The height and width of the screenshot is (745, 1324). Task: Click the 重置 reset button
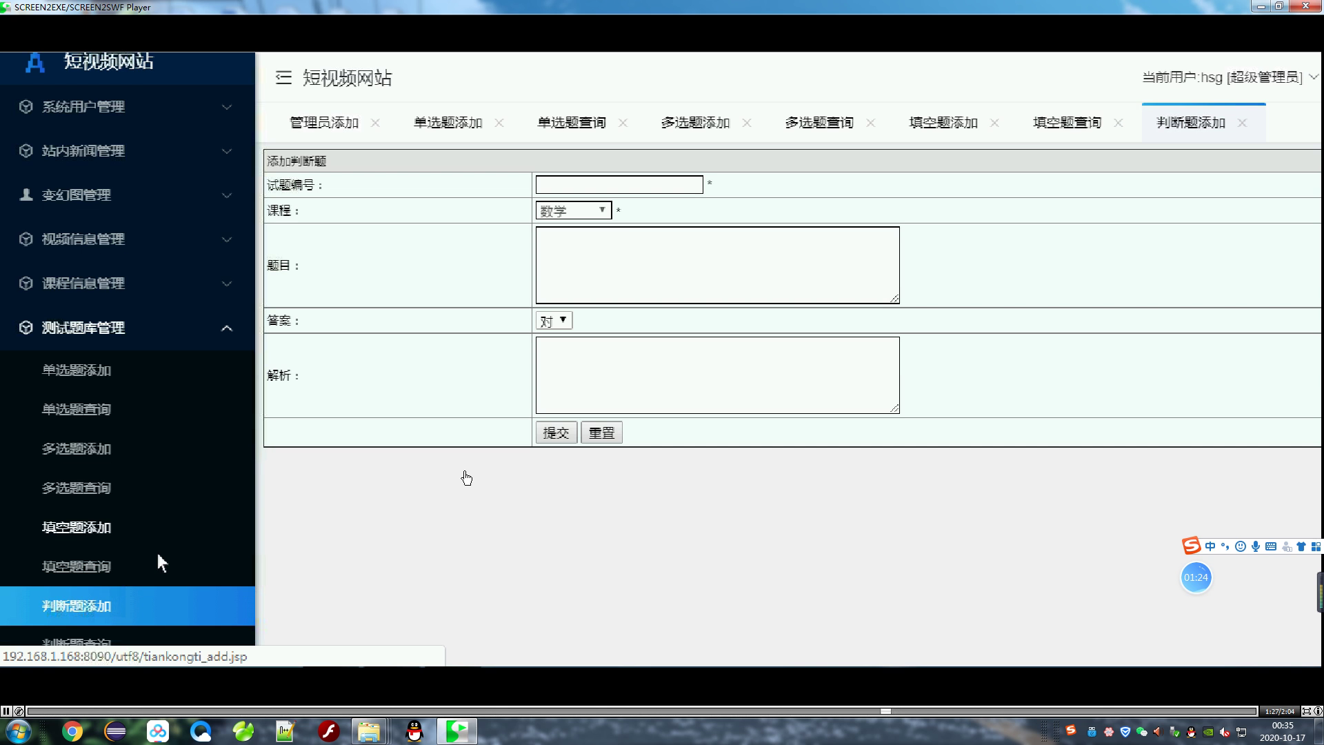click(601, 433)
